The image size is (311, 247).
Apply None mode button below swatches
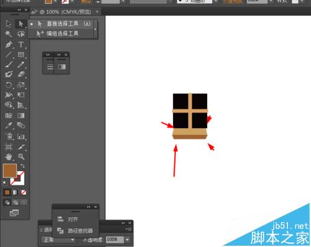click(24, 193)
